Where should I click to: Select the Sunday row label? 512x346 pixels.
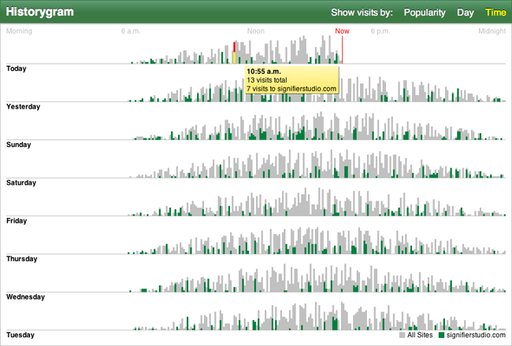tap(19, 145)
